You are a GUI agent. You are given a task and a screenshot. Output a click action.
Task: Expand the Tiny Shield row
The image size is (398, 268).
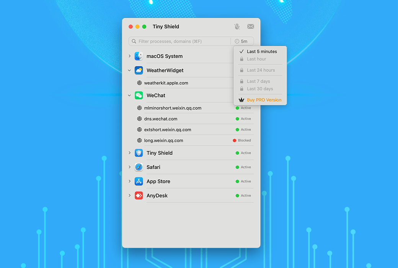click(129, 153)
